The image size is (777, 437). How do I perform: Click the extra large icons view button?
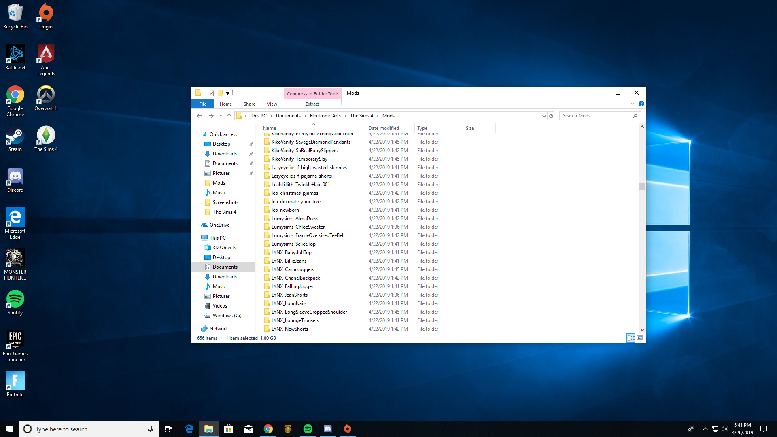click(x=640, y=338)
